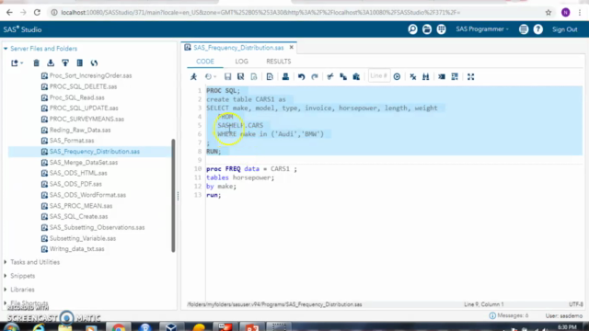
Task: Open the Help question mark icon
Action: (537, 29)
